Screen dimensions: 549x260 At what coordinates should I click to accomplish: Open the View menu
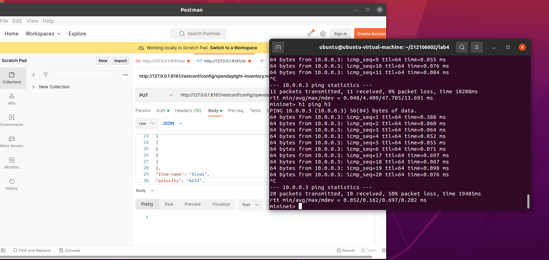pyautogui.click(x=32, y=21)
